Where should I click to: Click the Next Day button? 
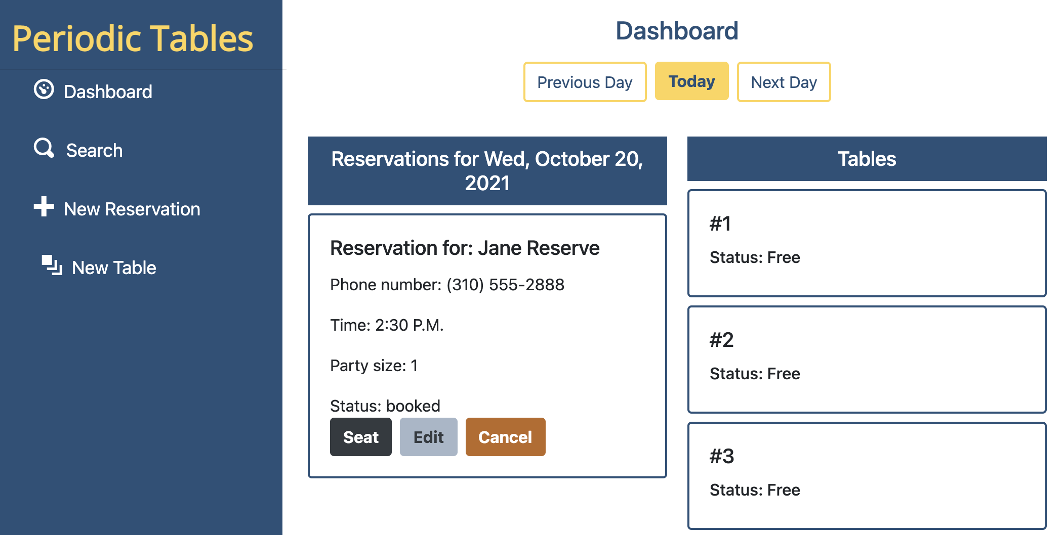(x=783, y=81)
